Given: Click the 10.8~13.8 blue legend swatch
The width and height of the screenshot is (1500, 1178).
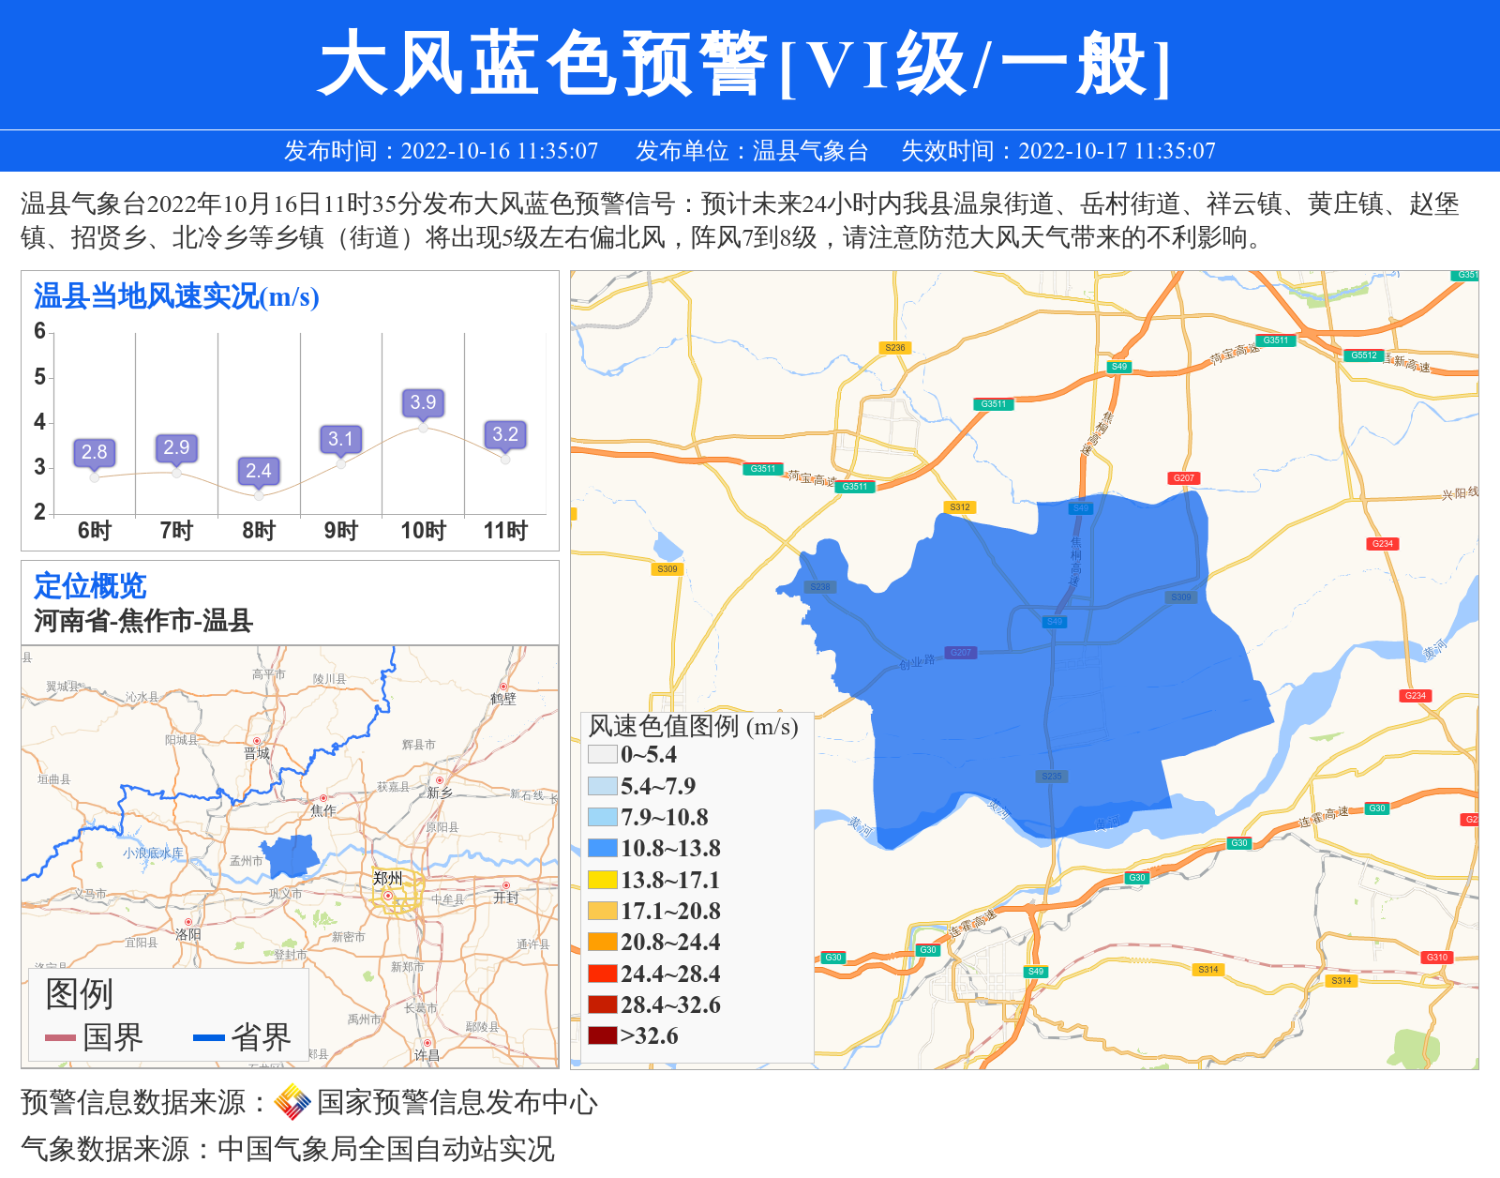Looking at the screenshot, I should [x=602, y=849].
